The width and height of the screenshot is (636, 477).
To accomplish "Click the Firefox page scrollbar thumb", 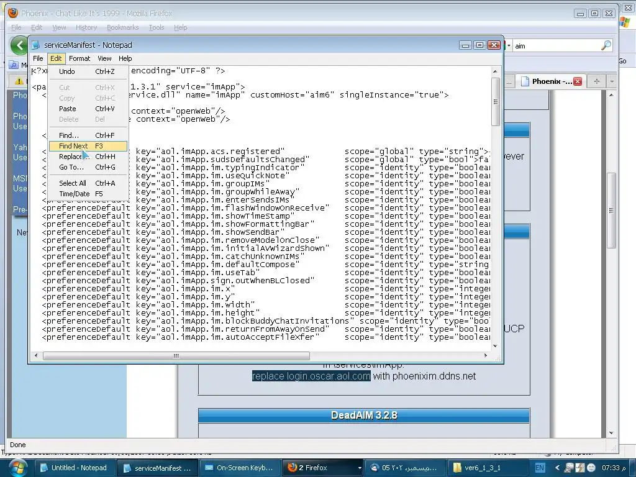I will pos(611,210).
